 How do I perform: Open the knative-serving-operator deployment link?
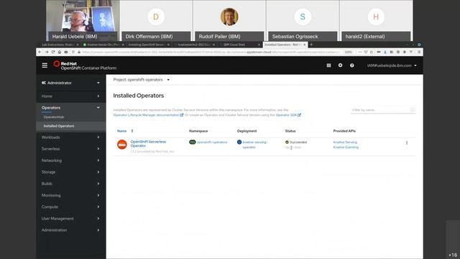254,145
